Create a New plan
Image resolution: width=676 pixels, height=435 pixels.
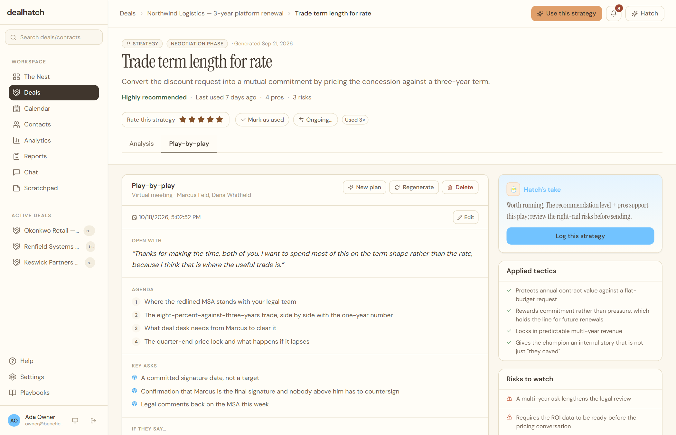364,187
